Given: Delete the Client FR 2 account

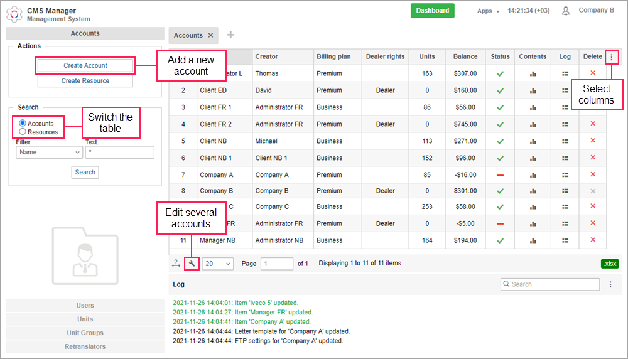Looking at the screenshot, I should click(593, 124).
